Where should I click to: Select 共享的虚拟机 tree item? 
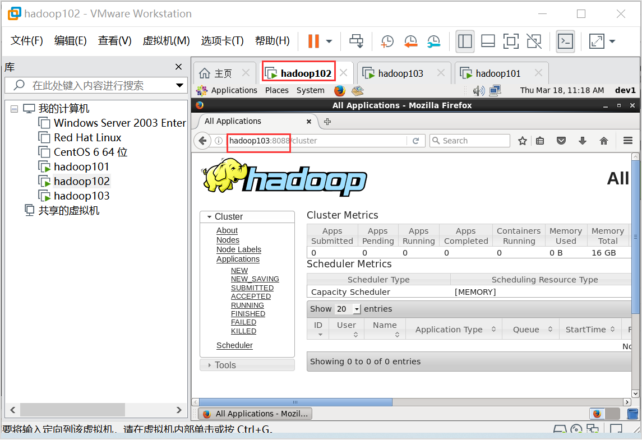click(68, 210)
